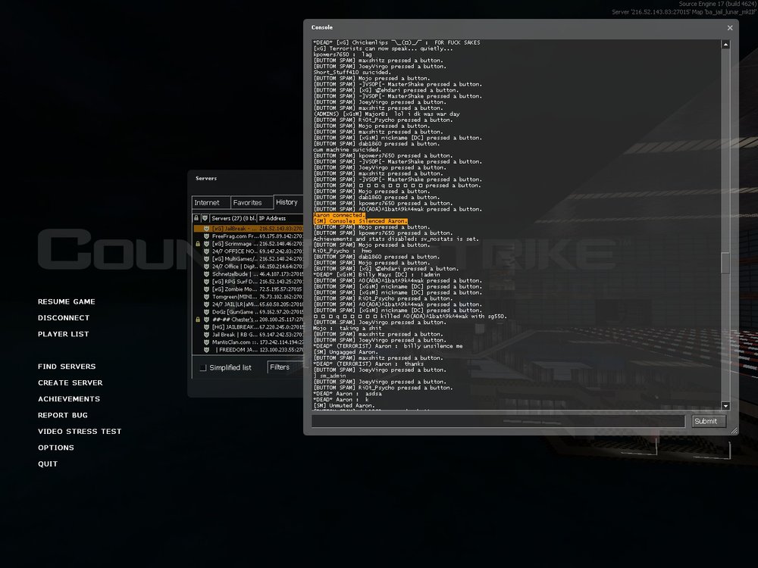Click the shield icon for [xG] MultiGames
This screenshot has height=568, width=758.
coord(206,259)
